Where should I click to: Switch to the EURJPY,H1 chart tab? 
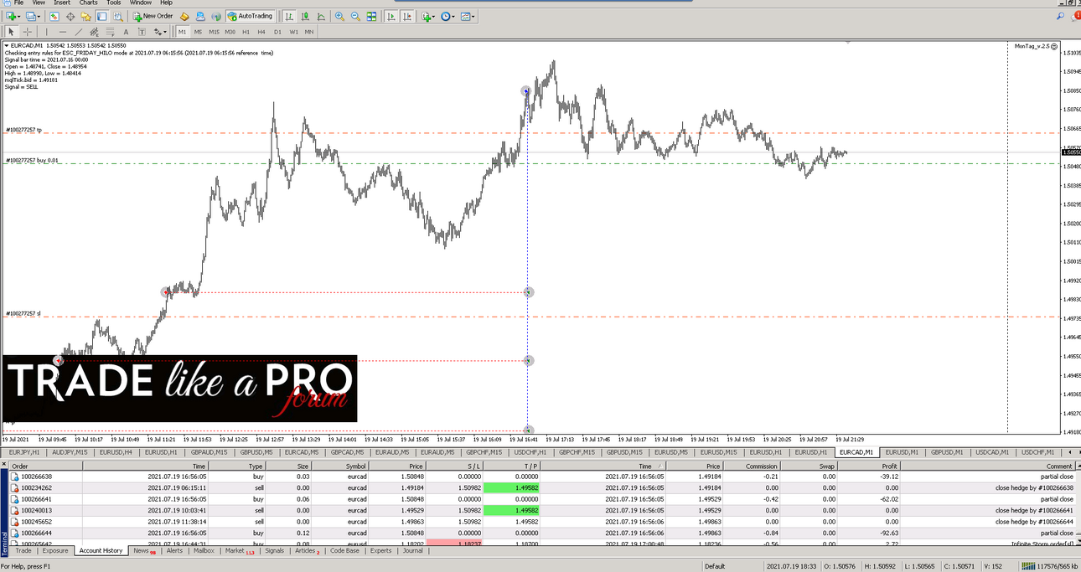coord(24,452)
